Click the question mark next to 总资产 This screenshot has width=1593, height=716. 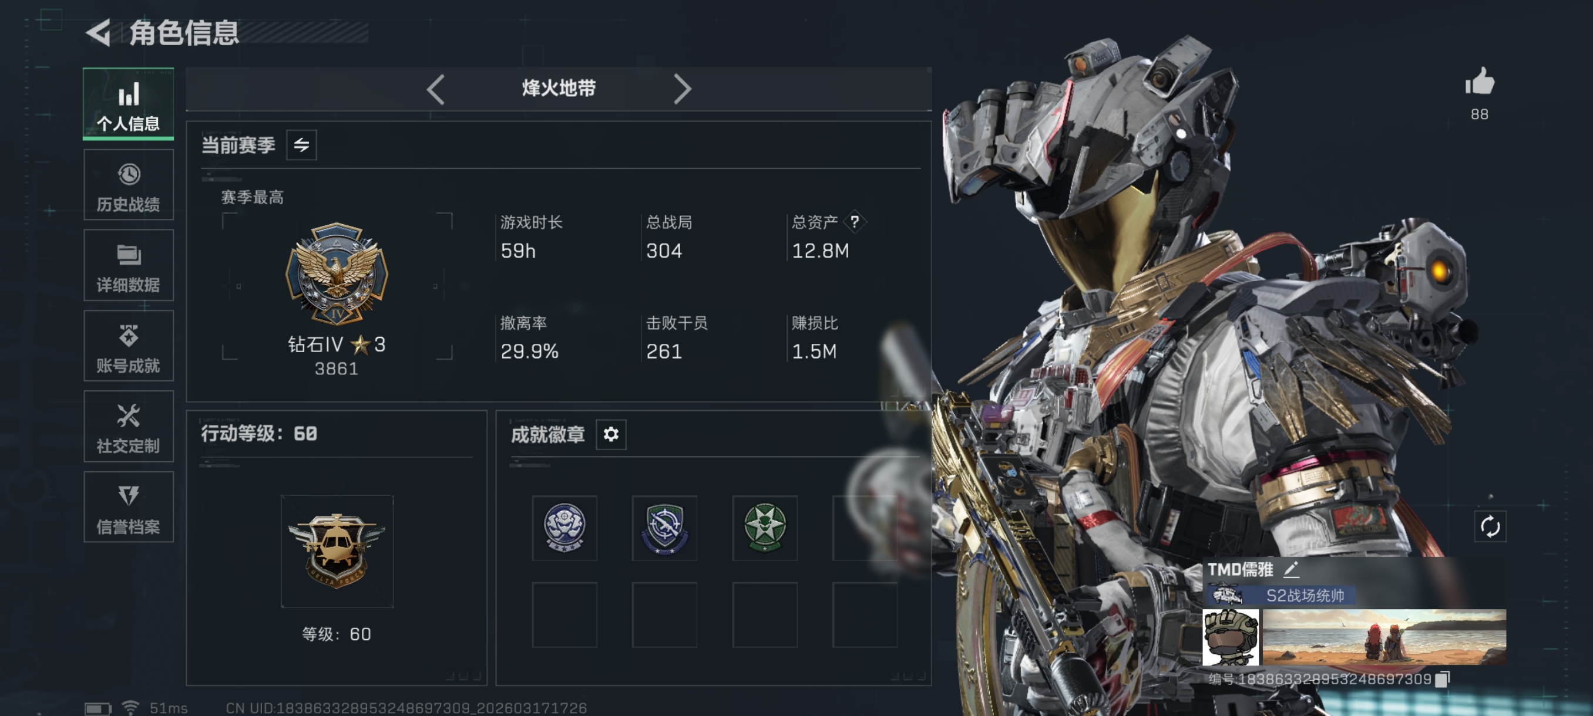(854, 221)
